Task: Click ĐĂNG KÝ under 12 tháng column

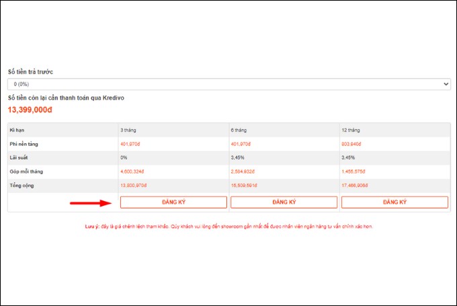Action: [x=394, y=202]
